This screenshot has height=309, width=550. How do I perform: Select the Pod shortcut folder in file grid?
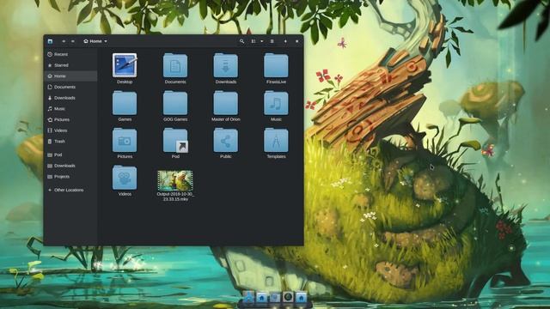(x=175, y=140)
